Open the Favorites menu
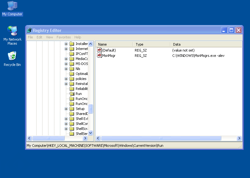The width and height of the screenshot is (250, 178). pos(64,37)
